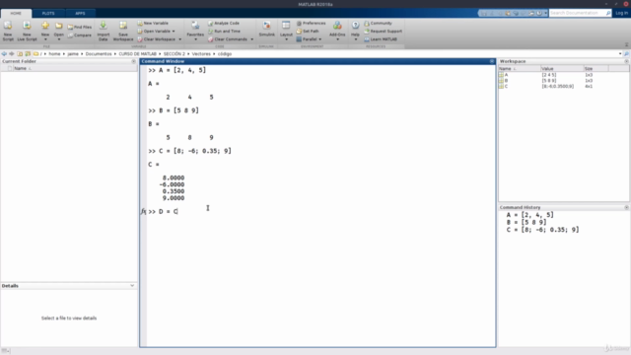This screenshot has width=631, height=355.
Task: Switch to the HOME tab
Action: coord(16,13)
